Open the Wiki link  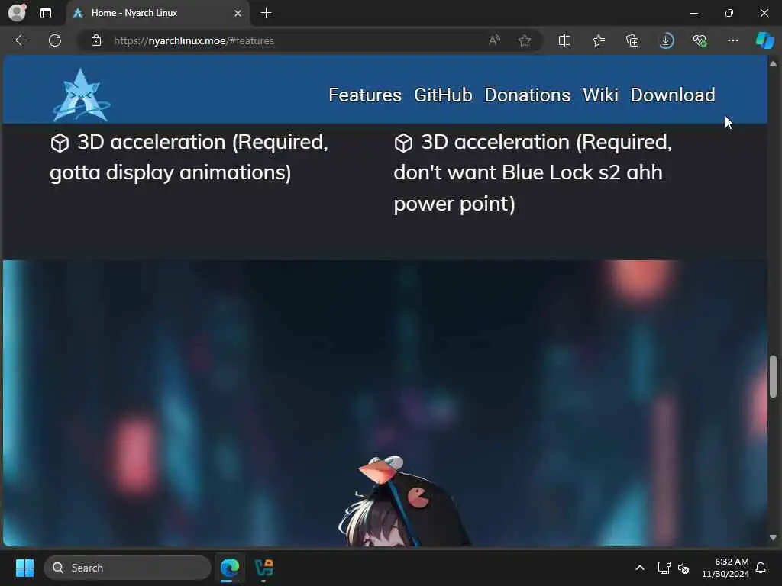pos(600,95)
